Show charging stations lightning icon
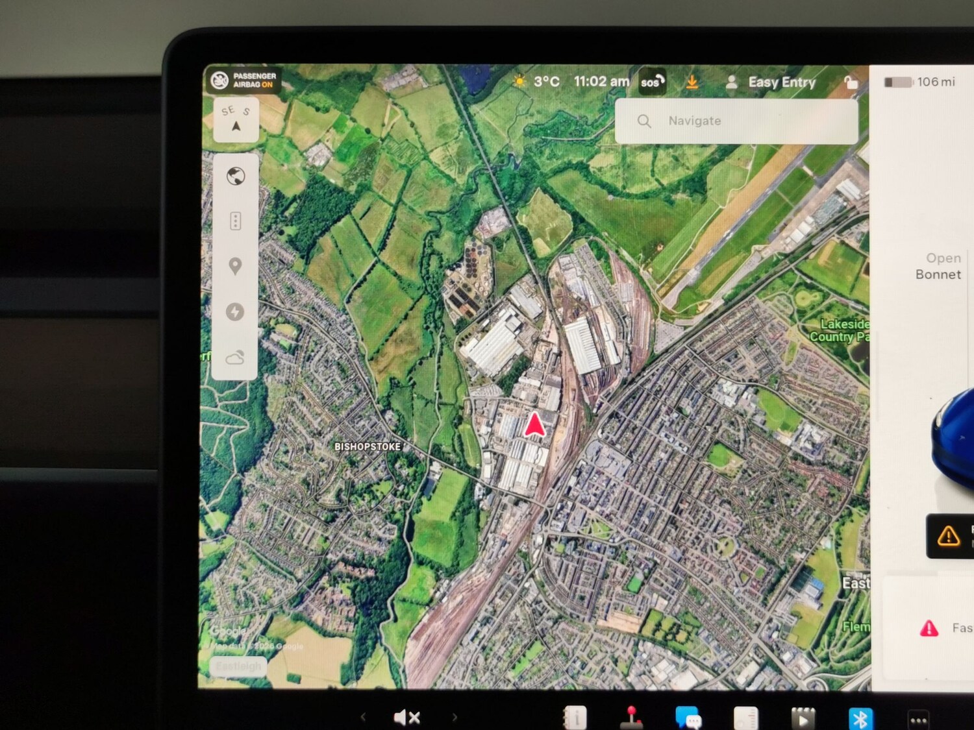 pos(235,311)
